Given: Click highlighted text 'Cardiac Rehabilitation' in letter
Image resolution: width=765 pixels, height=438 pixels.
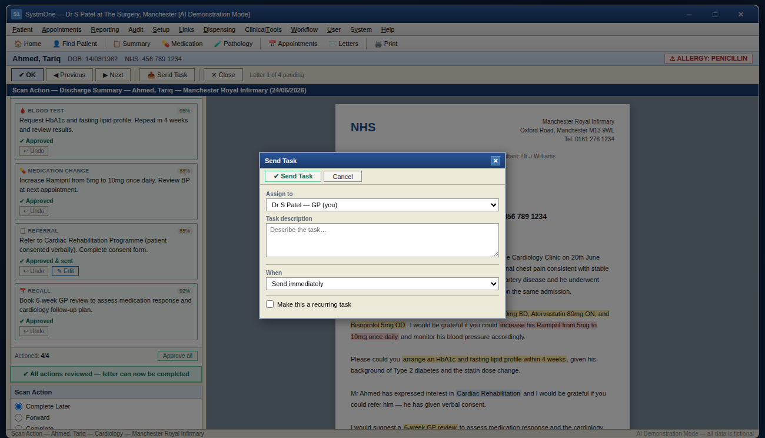Looking at the screenshot, I should click(x=488, y=393).
